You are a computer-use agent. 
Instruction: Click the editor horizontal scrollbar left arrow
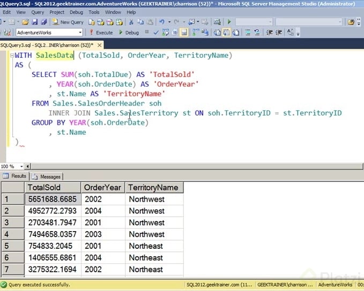(x=28, y=166)
